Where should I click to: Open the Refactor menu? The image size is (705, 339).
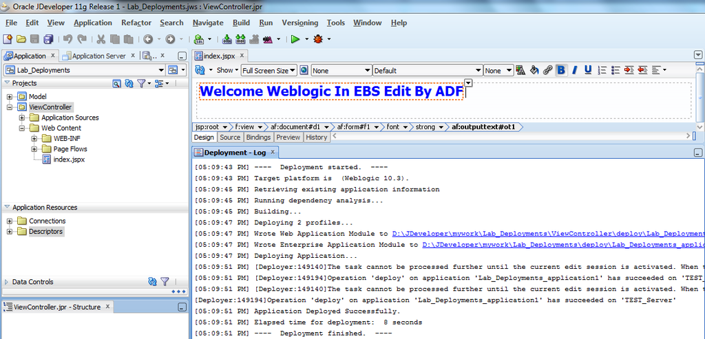(136, 23)
